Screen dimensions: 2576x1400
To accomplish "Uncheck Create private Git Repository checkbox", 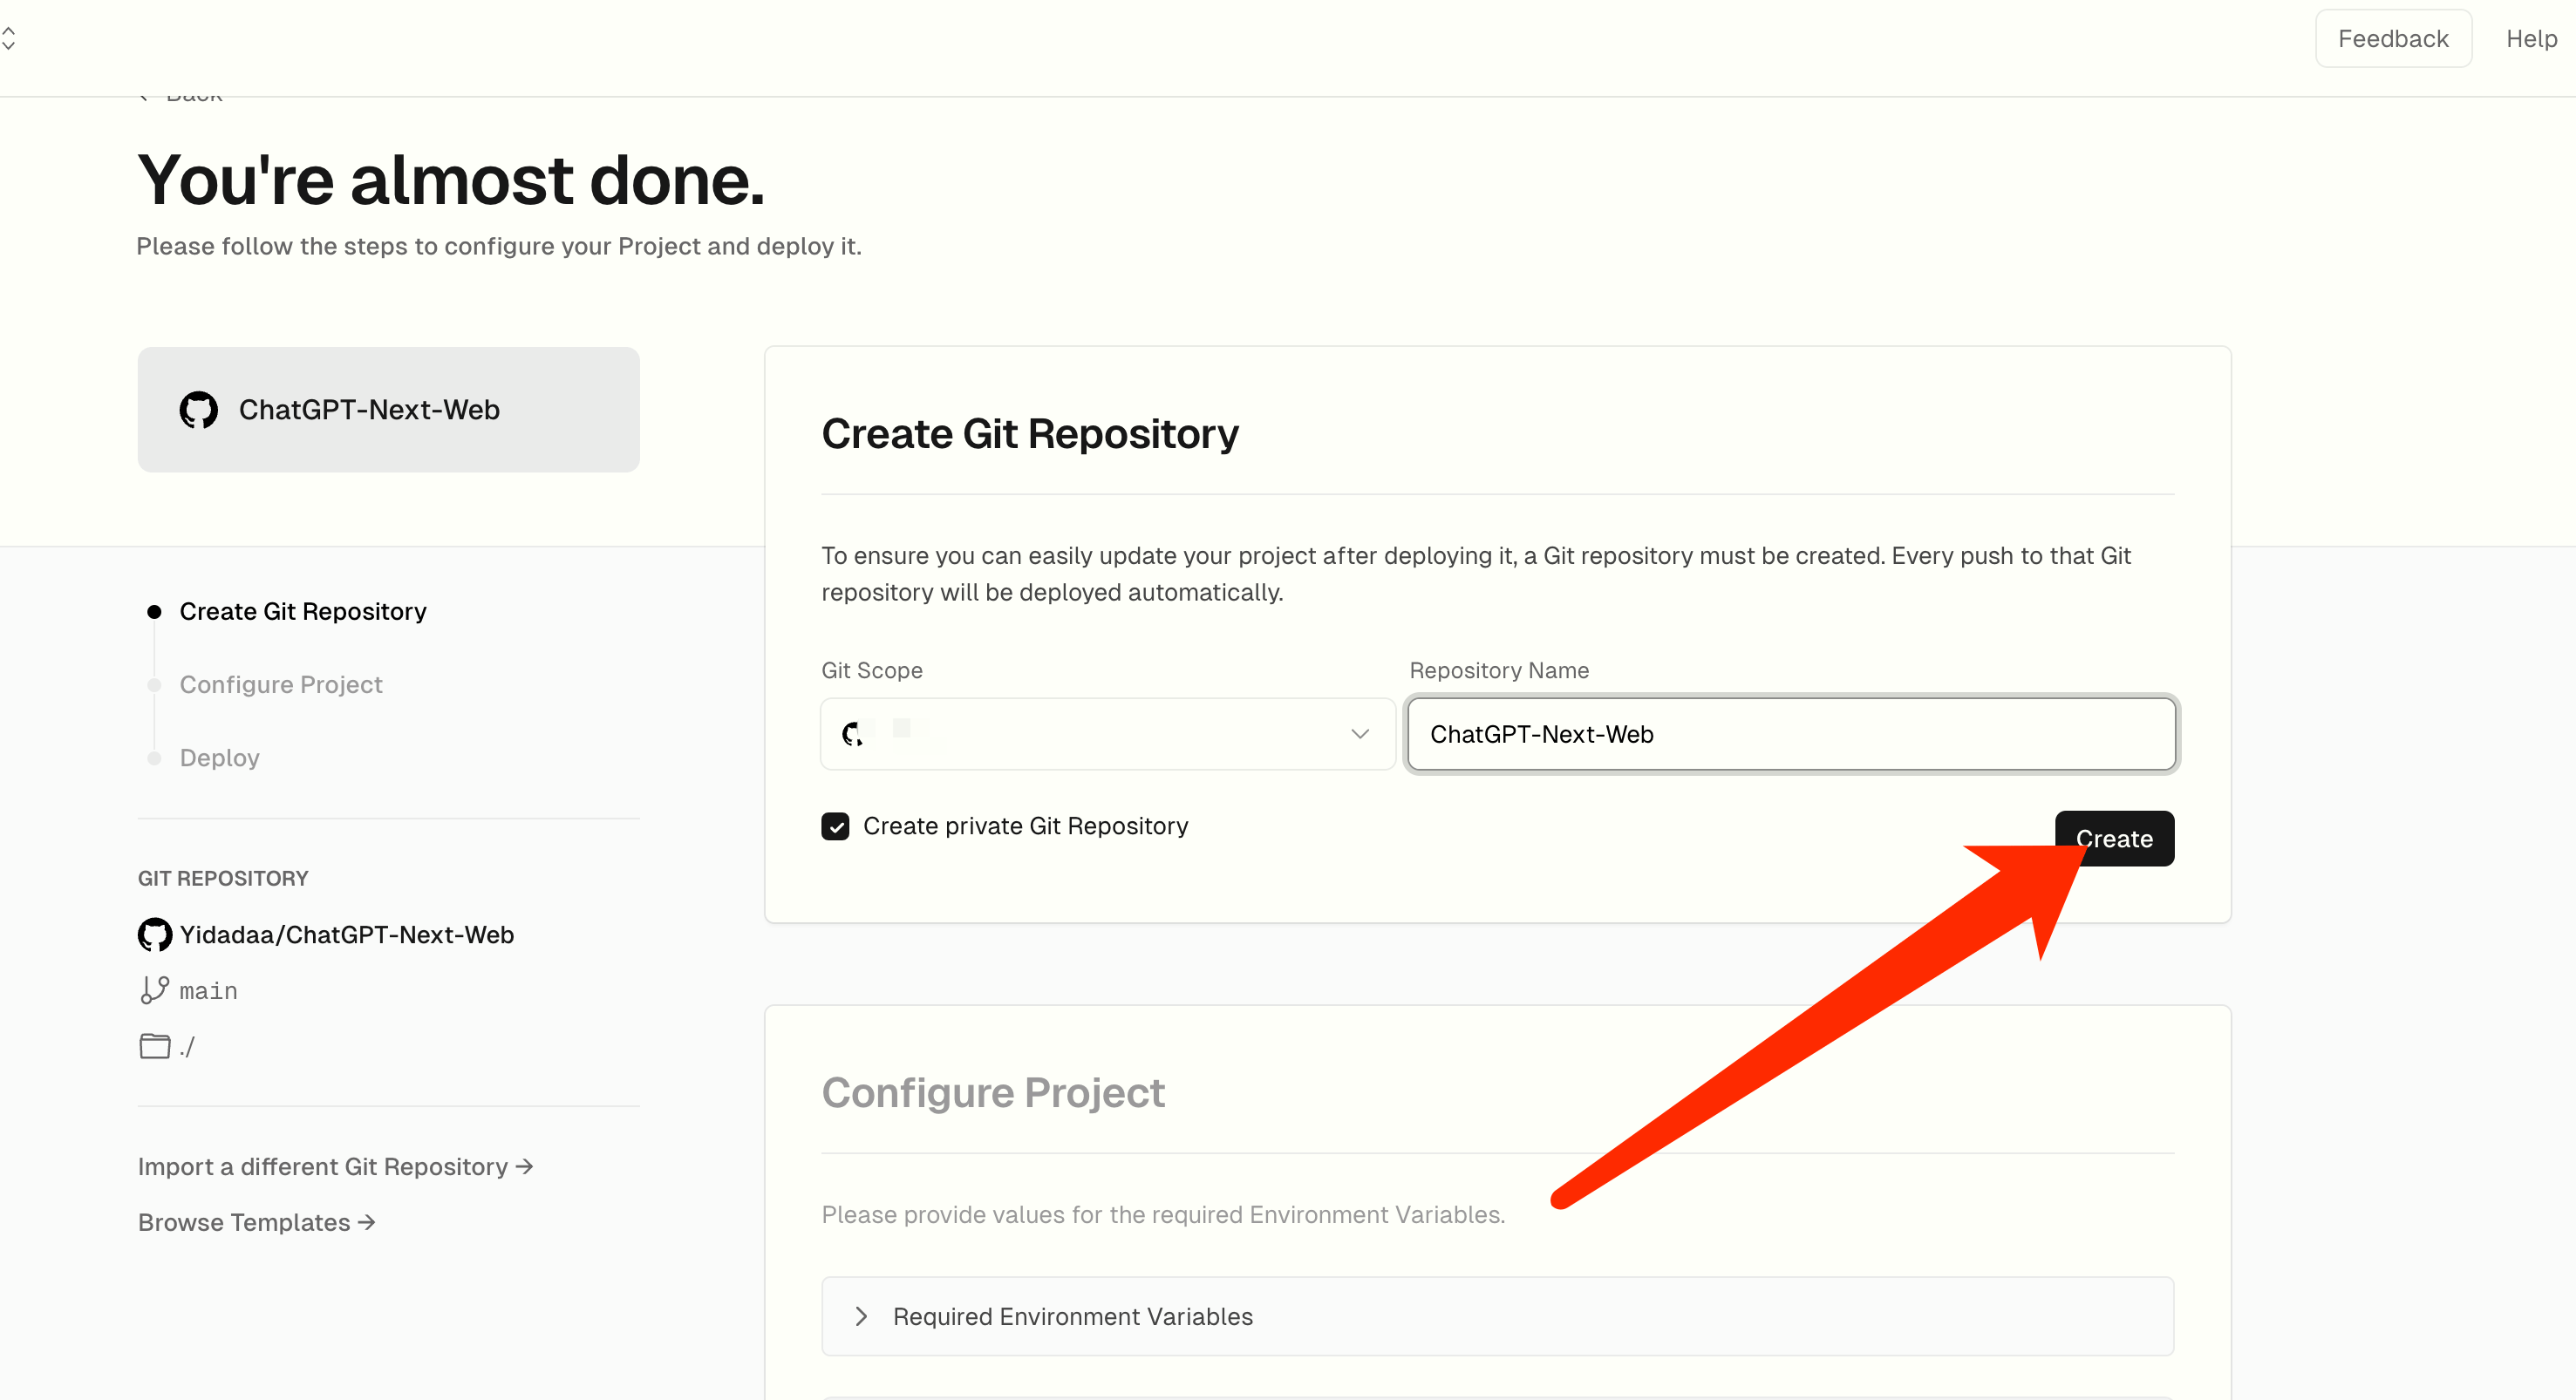I will tap(835, 827).
